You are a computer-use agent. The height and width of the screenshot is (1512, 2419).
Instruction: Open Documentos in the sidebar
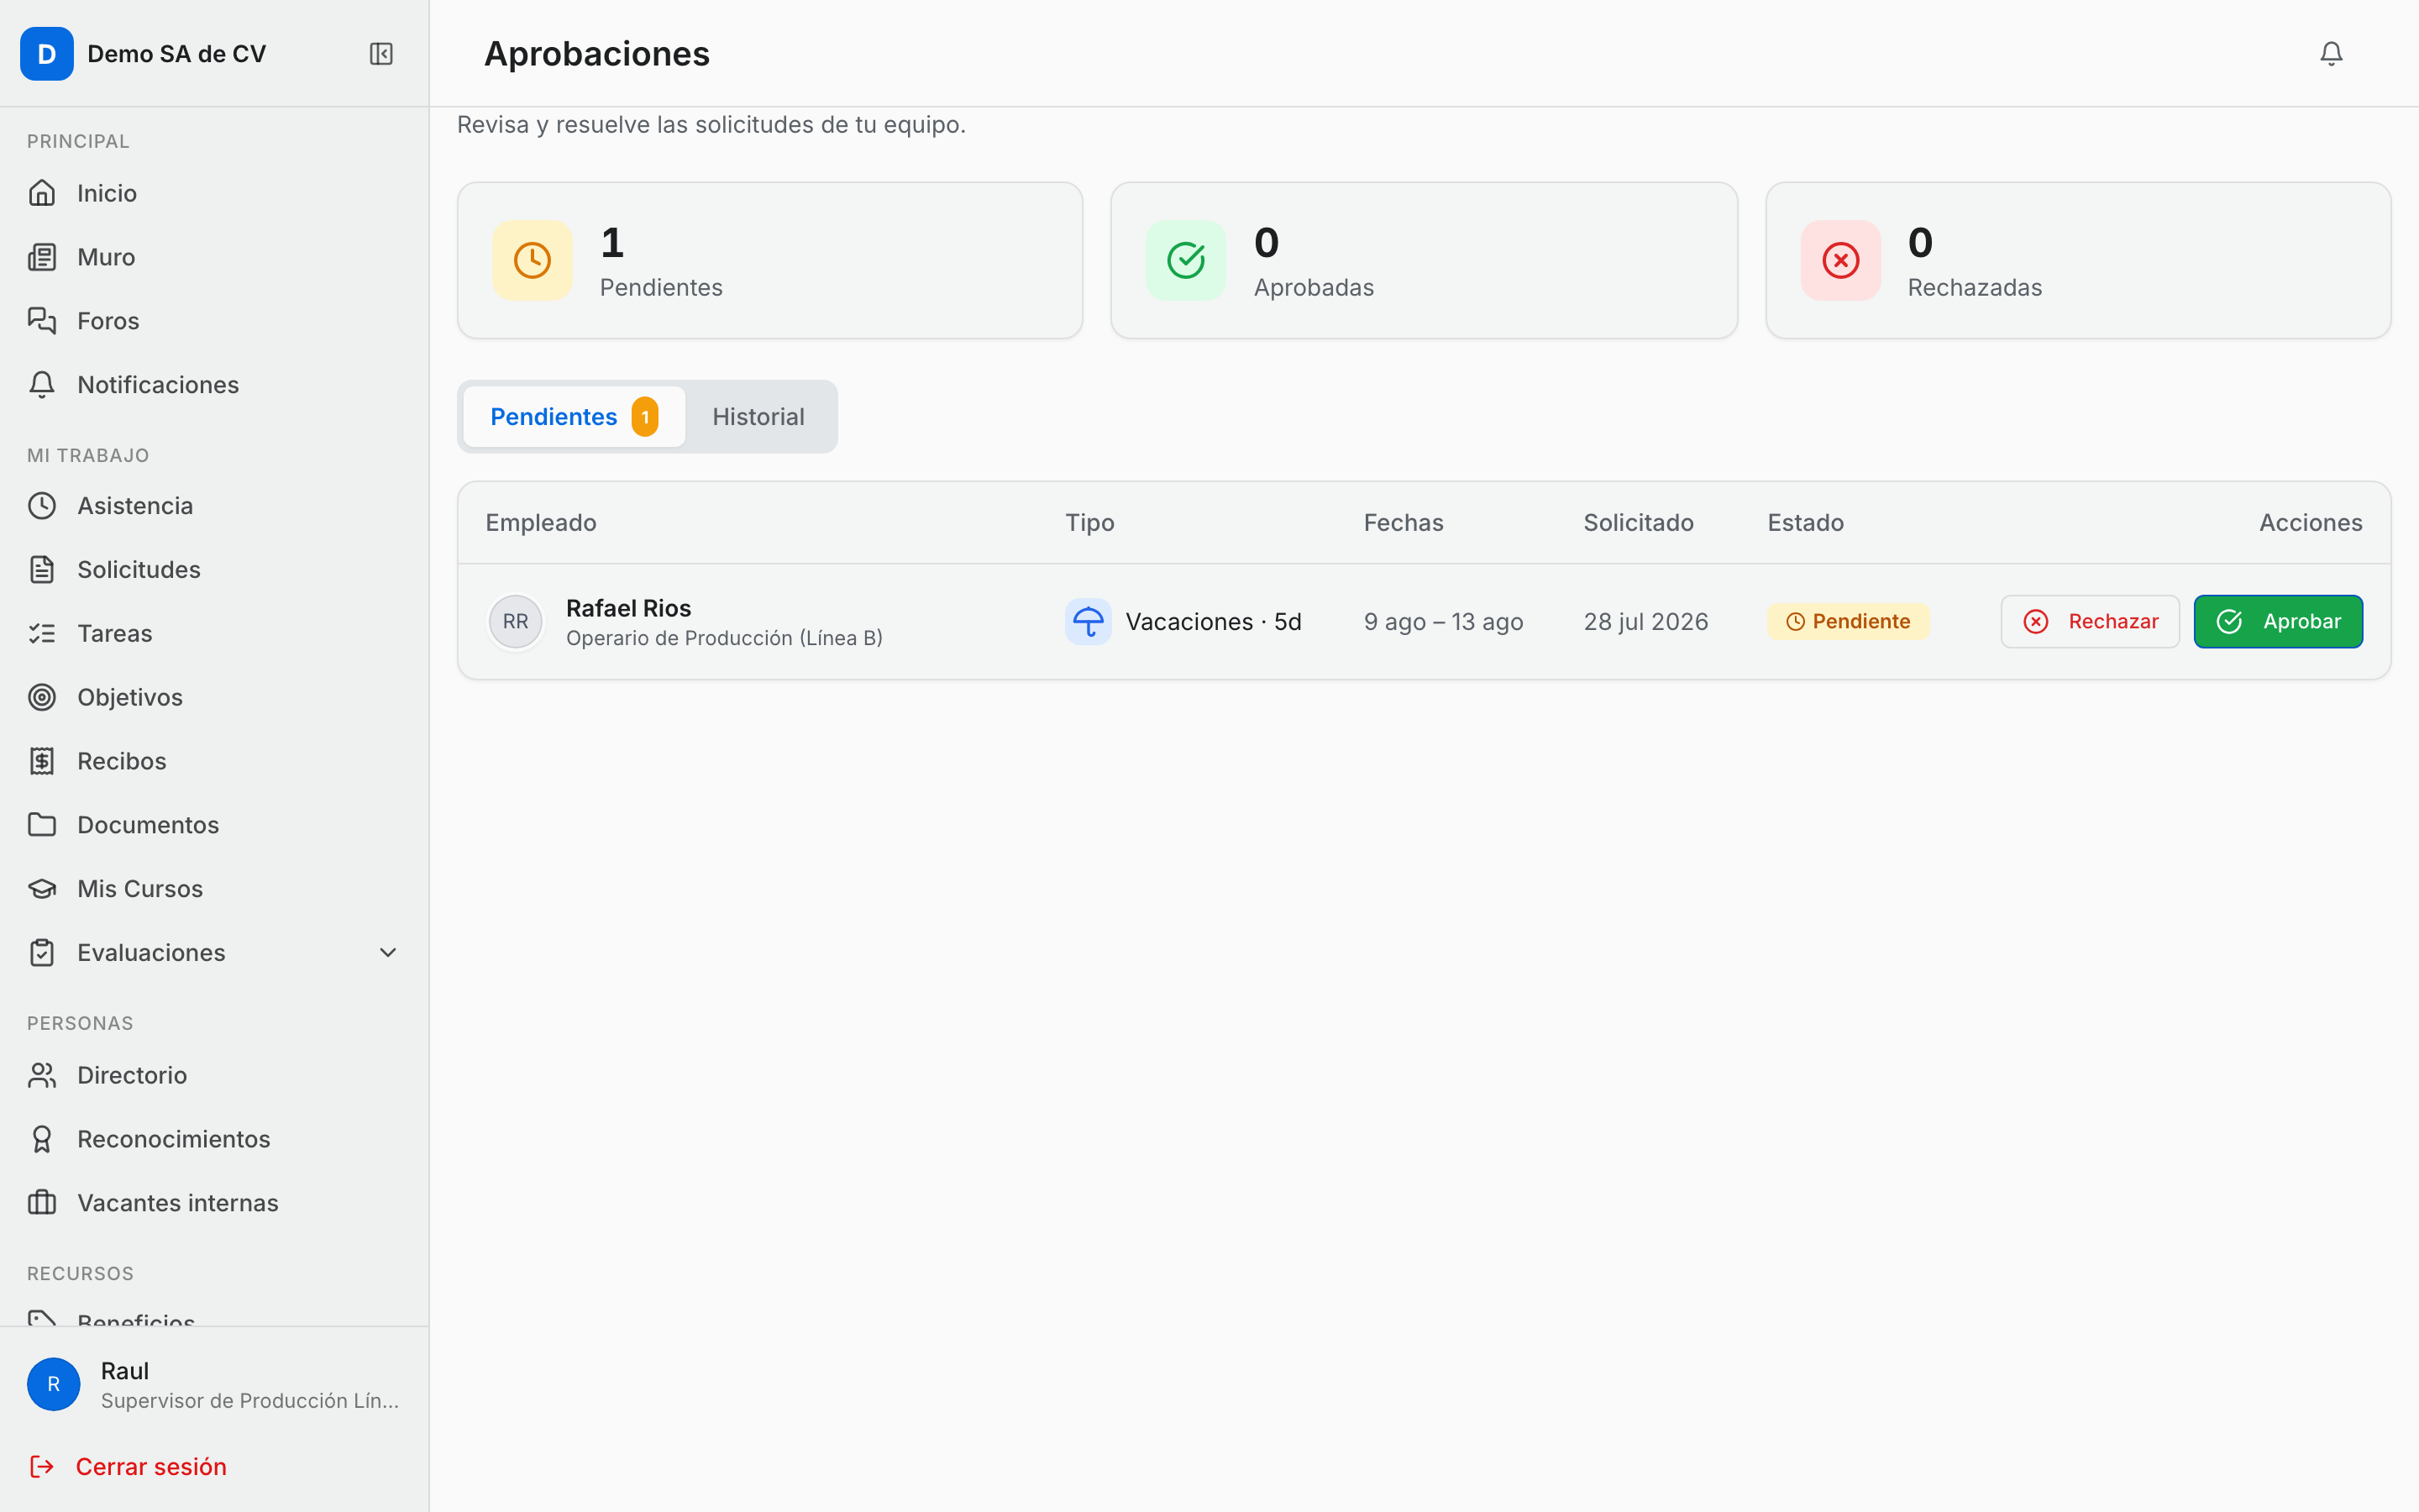(215, 825)
